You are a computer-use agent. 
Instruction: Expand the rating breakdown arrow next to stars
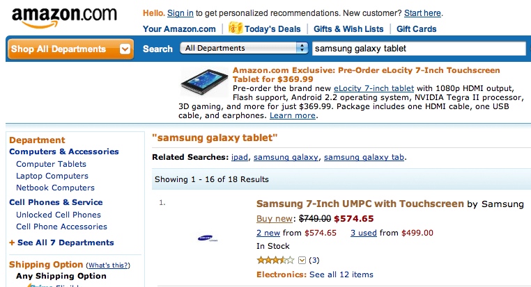click(x=302, y=261)
